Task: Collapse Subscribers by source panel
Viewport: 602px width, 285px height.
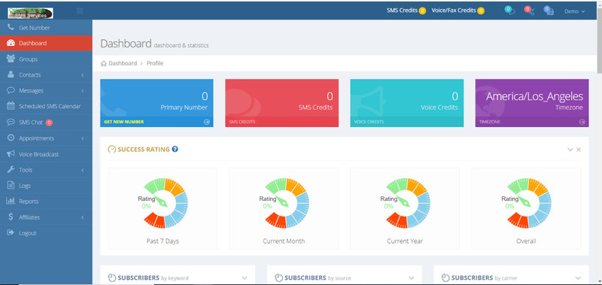Action: point(411,277)
